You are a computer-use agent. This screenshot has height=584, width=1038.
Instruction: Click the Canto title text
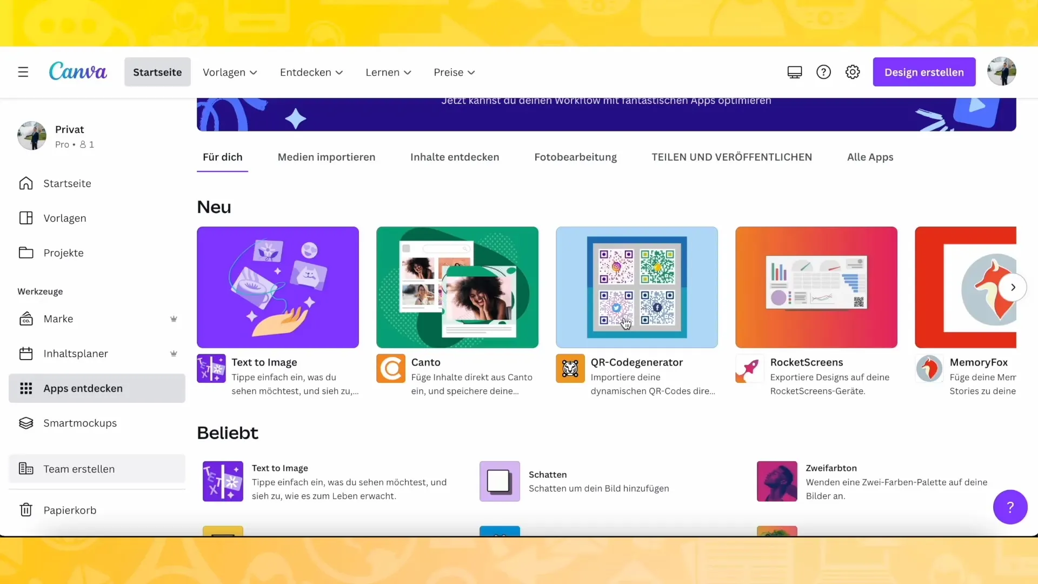(x=425, y=362)
